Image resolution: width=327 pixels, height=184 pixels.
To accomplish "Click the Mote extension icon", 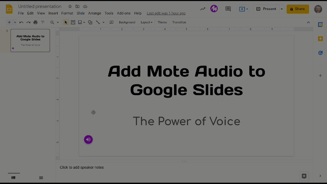I will tap(214, 9).
